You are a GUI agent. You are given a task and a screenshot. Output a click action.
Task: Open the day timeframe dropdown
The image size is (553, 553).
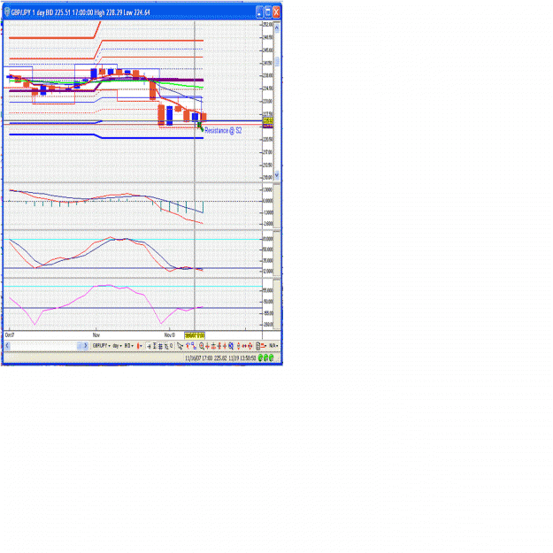pyautogui.click(x=118, y=346)
